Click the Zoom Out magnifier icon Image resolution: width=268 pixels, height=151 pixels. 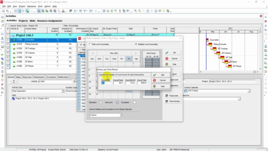tap(139, 11)
